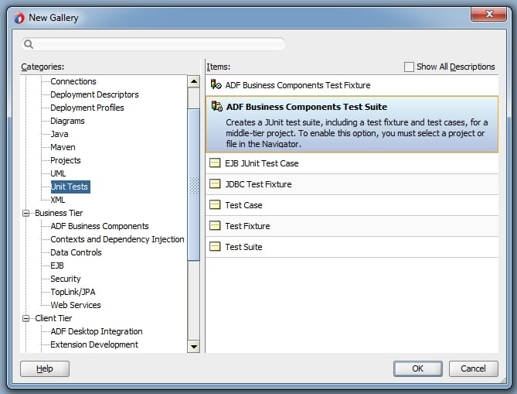Select Data Controls category
This screenshot has height=394, width=517.
click(76, 252)
